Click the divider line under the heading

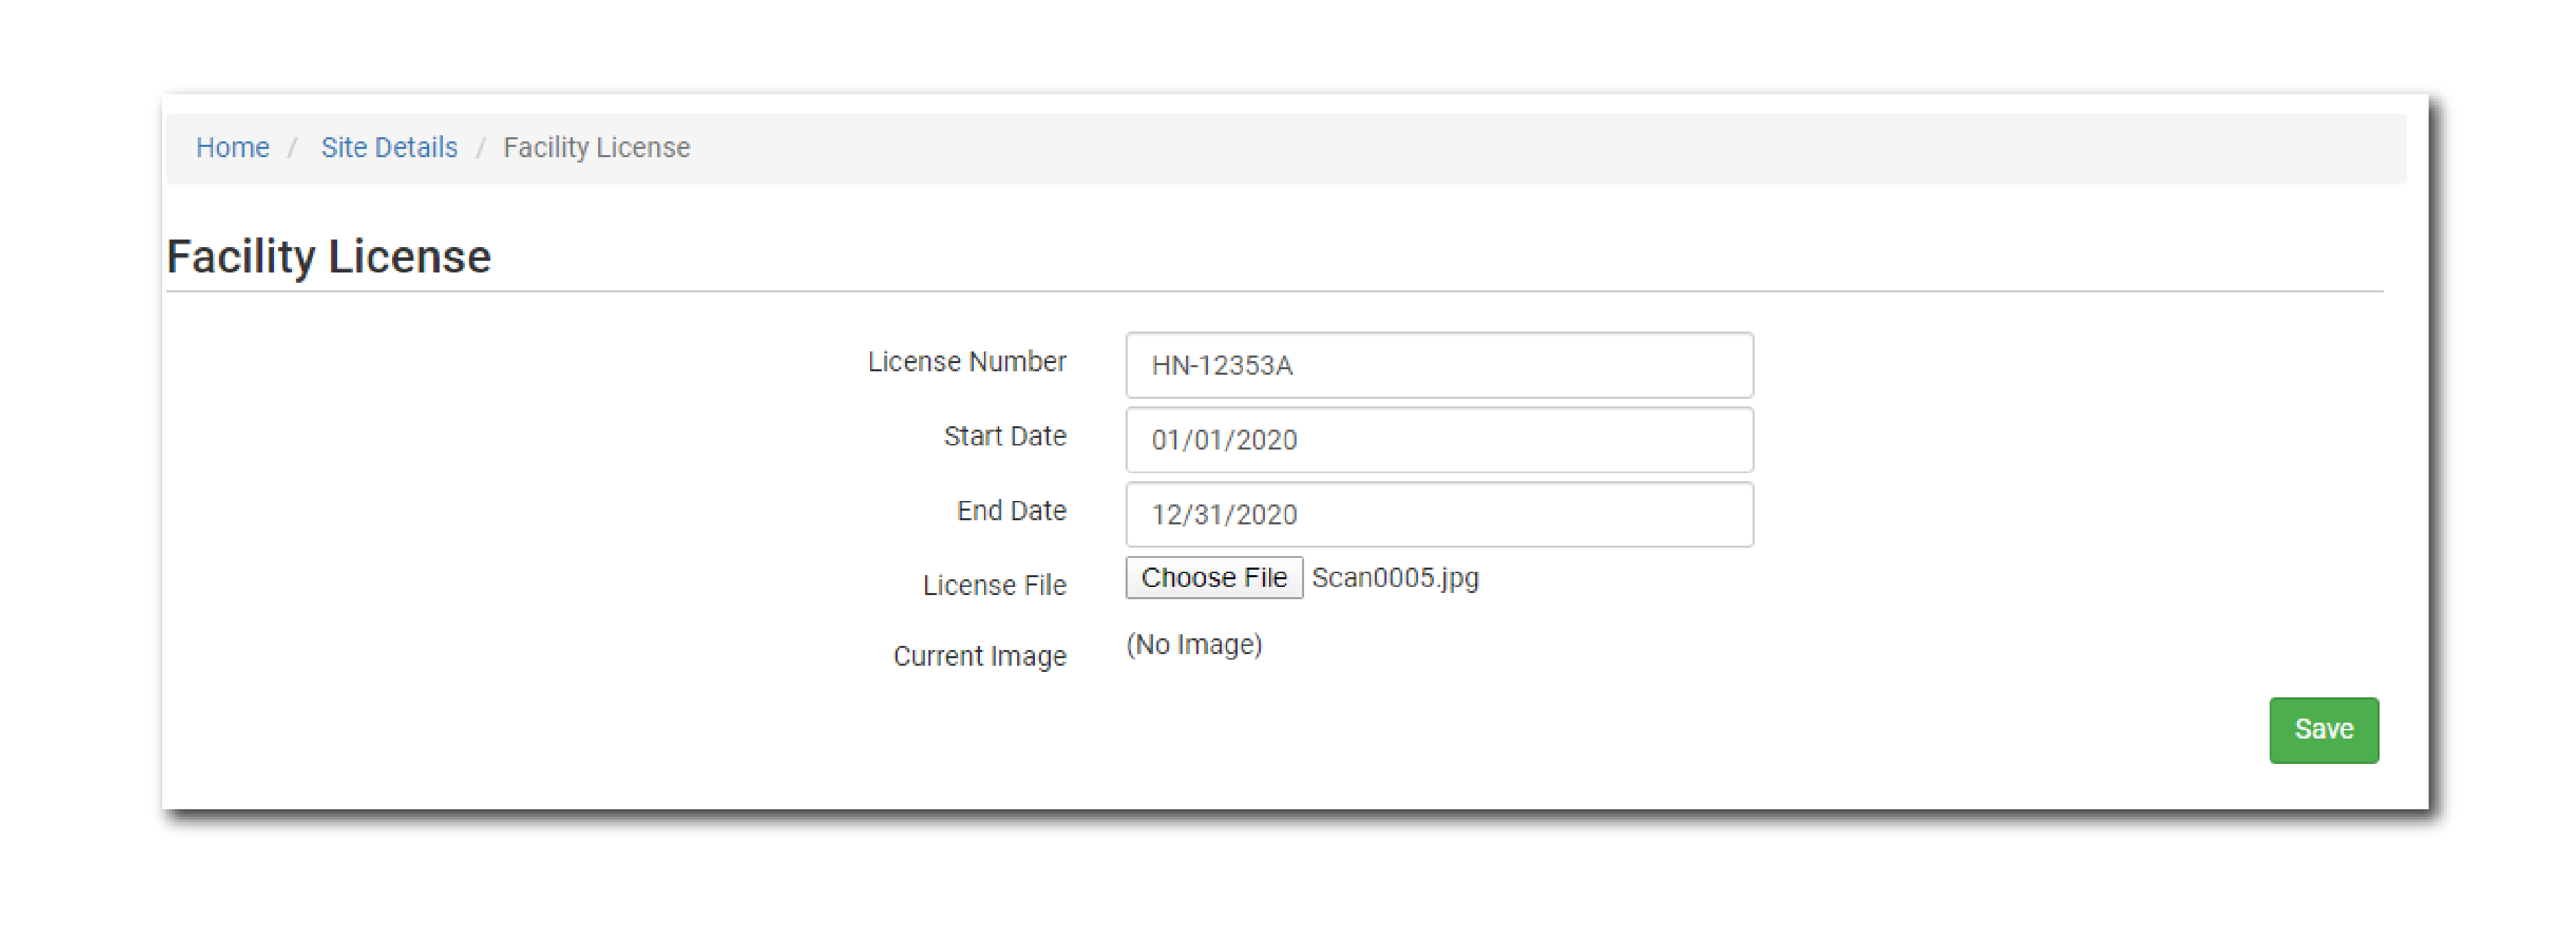[1274, 292]
